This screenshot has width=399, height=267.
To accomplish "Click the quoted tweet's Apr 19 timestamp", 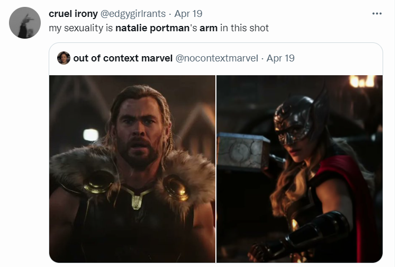I will [x=280, y=58].
